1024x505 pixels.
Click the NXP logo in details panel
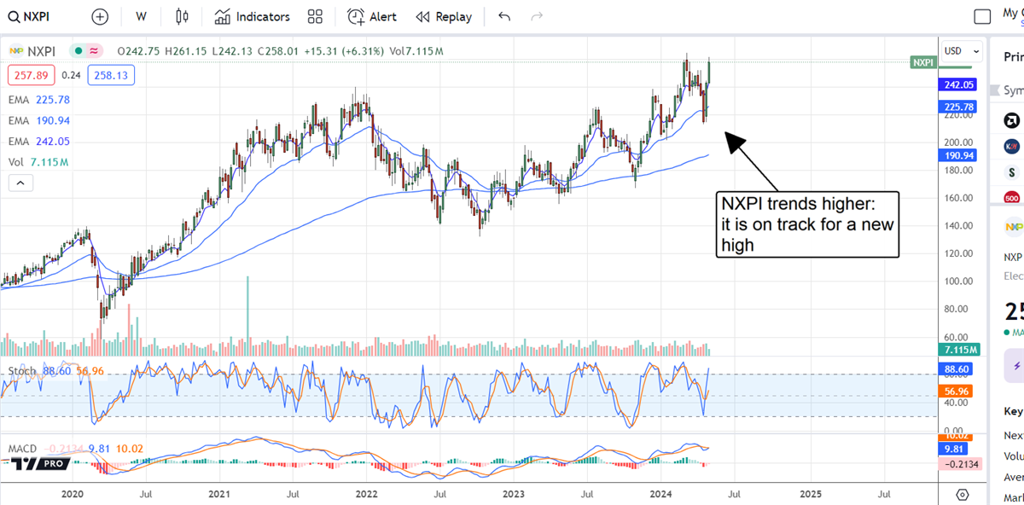pos(1014,226)
